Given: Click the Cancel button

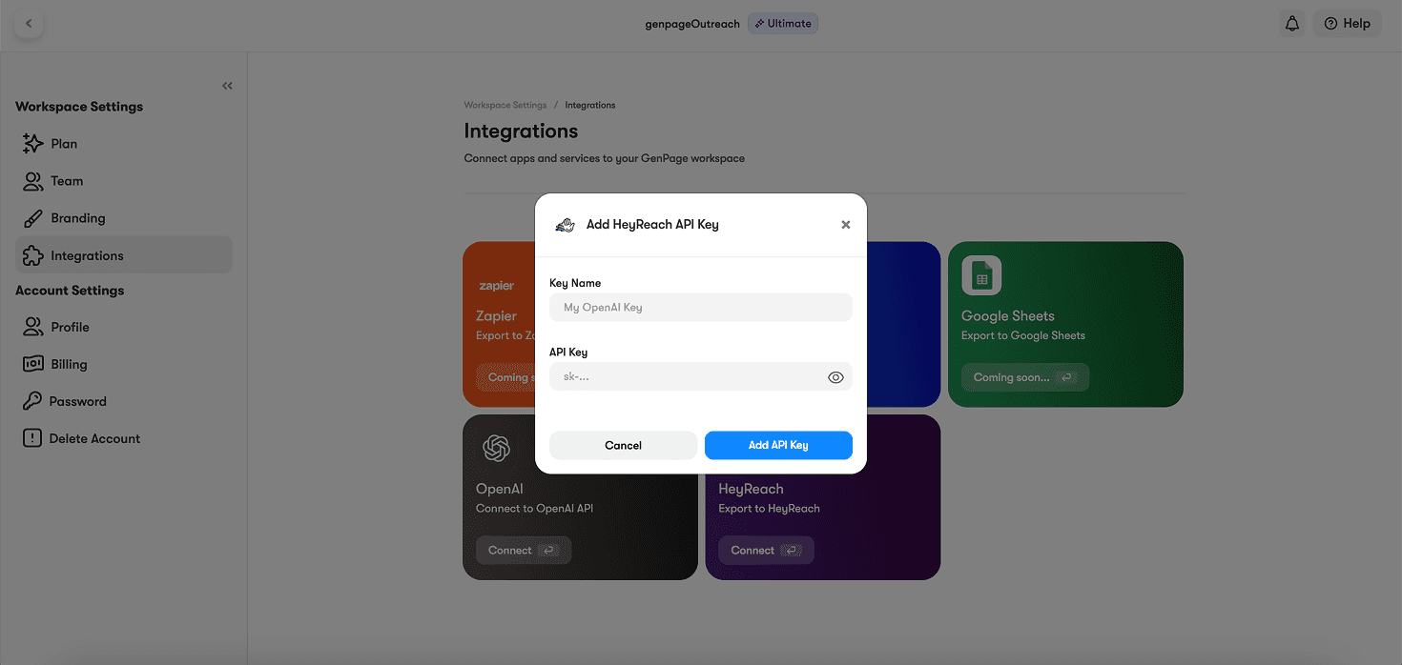Looking at the screenshot, I should (x=623, y=445).
